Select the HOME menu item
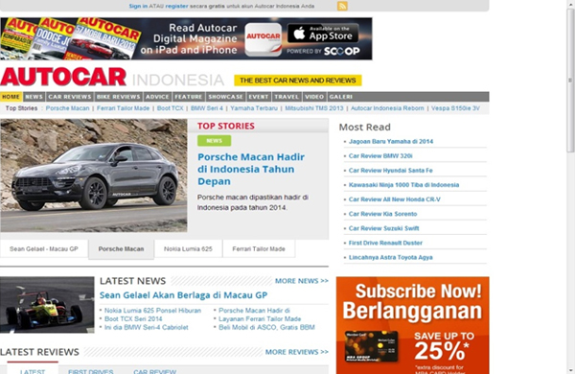The image size is (575, 374). point(11,97)
